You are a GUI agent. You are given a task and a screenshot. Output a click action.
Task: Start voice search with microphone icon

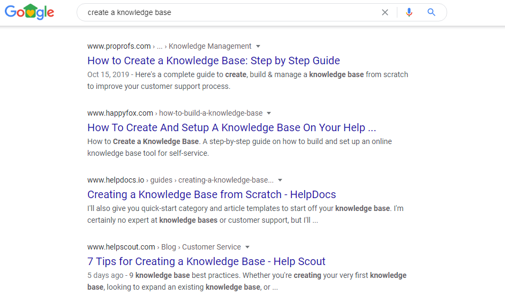pyautogui.click(x=409, y=12)
